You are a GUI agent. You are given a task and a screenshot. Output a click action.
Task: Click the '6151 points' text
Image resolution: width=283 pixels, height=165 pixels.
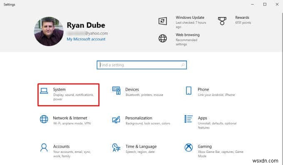point(243,22)
